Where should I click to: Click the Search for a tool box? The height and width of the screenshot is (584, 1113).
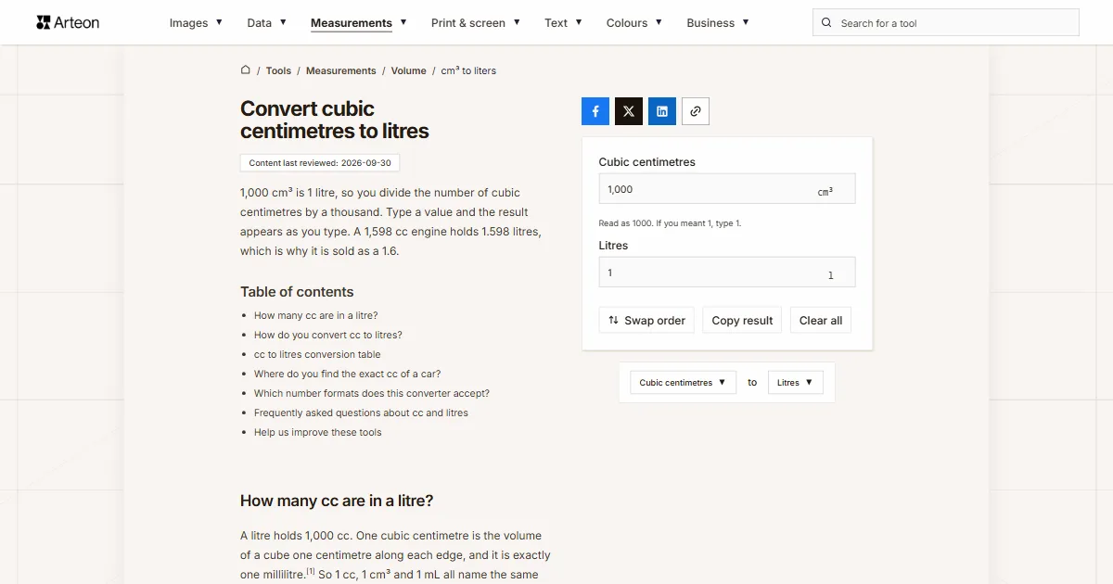pos(946,23)
